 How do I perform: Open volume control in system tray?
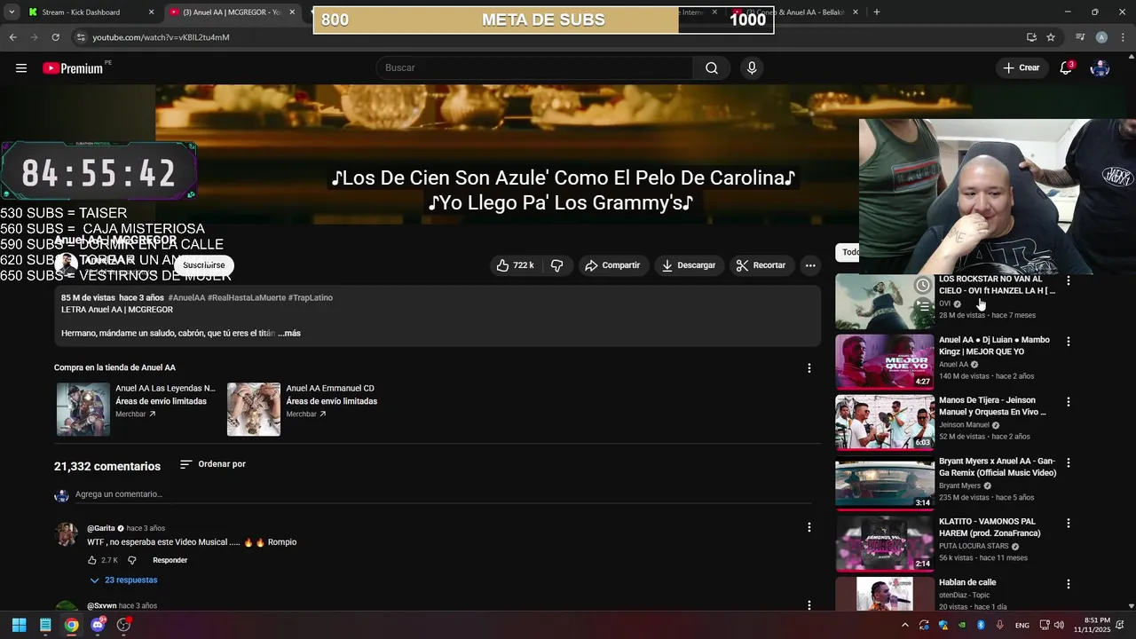[1059, 625]
